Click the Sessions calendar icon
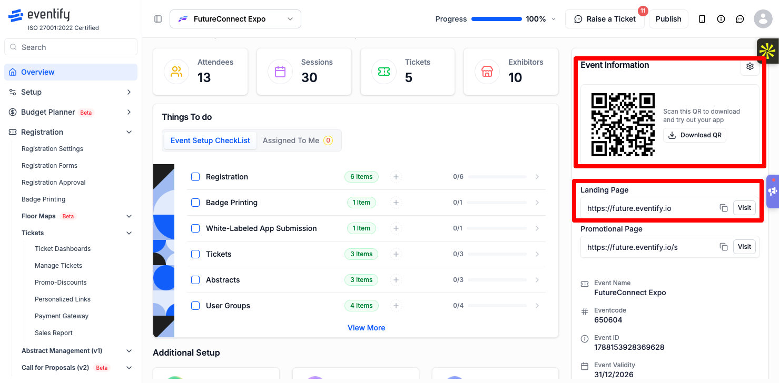Image resolution: width=779 pixels, height=383 pixels. coord(280,72)
